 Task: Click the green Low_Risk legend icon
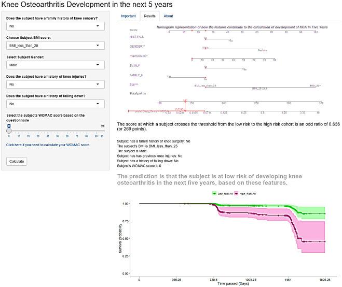[215, 193]
